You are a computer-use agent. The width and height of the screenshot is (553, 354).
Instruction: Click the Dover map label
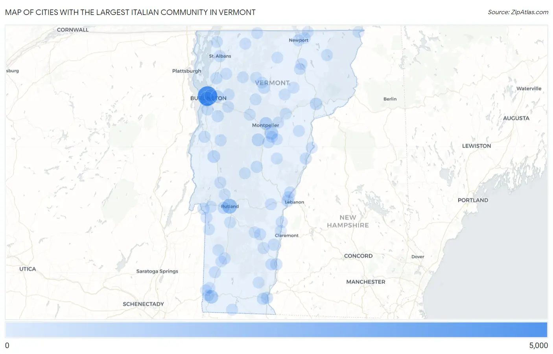[418, 257]
